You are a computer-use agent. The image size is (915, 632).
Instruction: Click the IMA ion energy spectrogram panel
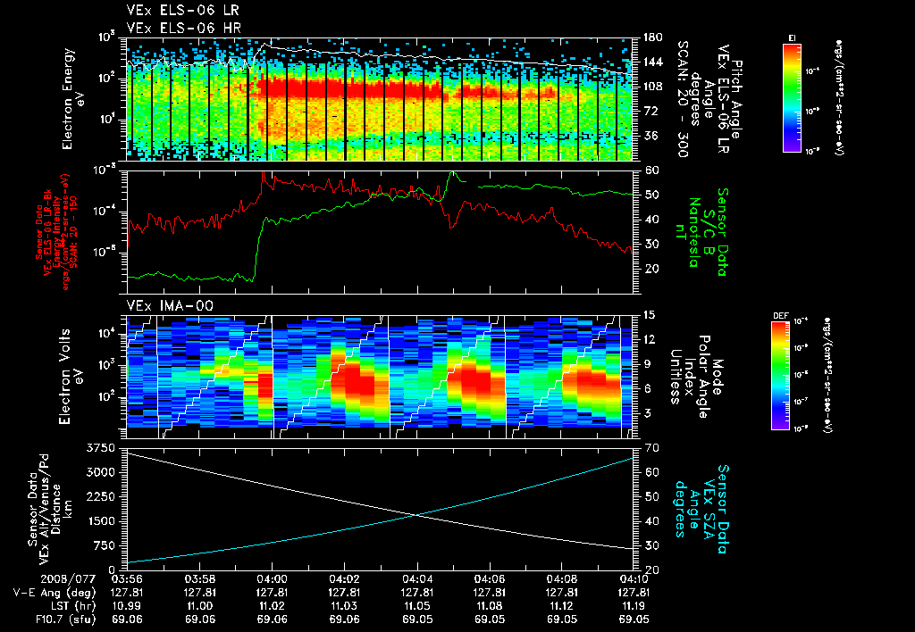tap(380, 377)
